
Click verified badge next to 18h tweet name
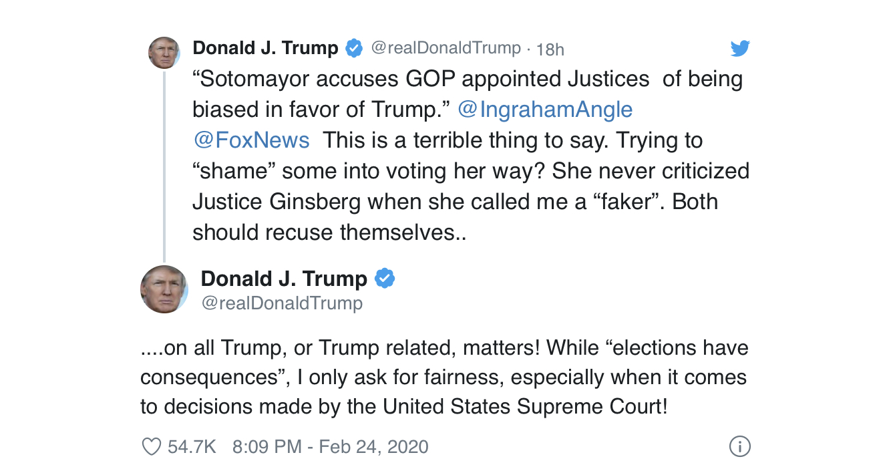[354, 48]
